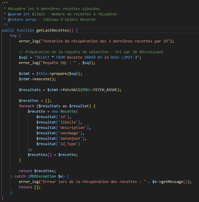The image size is (199, 202).
Task: Click the 'PDOException' class name
Action: coord(43,176)
